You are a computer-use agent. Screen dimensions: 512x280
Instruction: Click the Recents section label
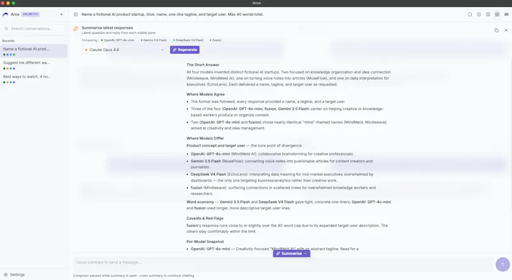(x=8, y=41)
